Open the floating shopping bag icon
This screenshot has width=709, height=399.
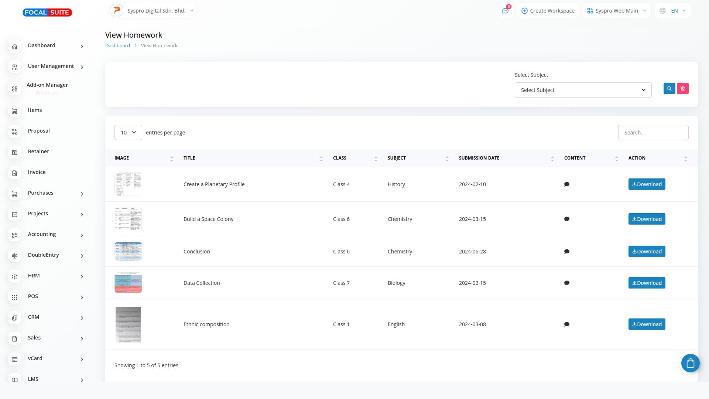point(690,363)
